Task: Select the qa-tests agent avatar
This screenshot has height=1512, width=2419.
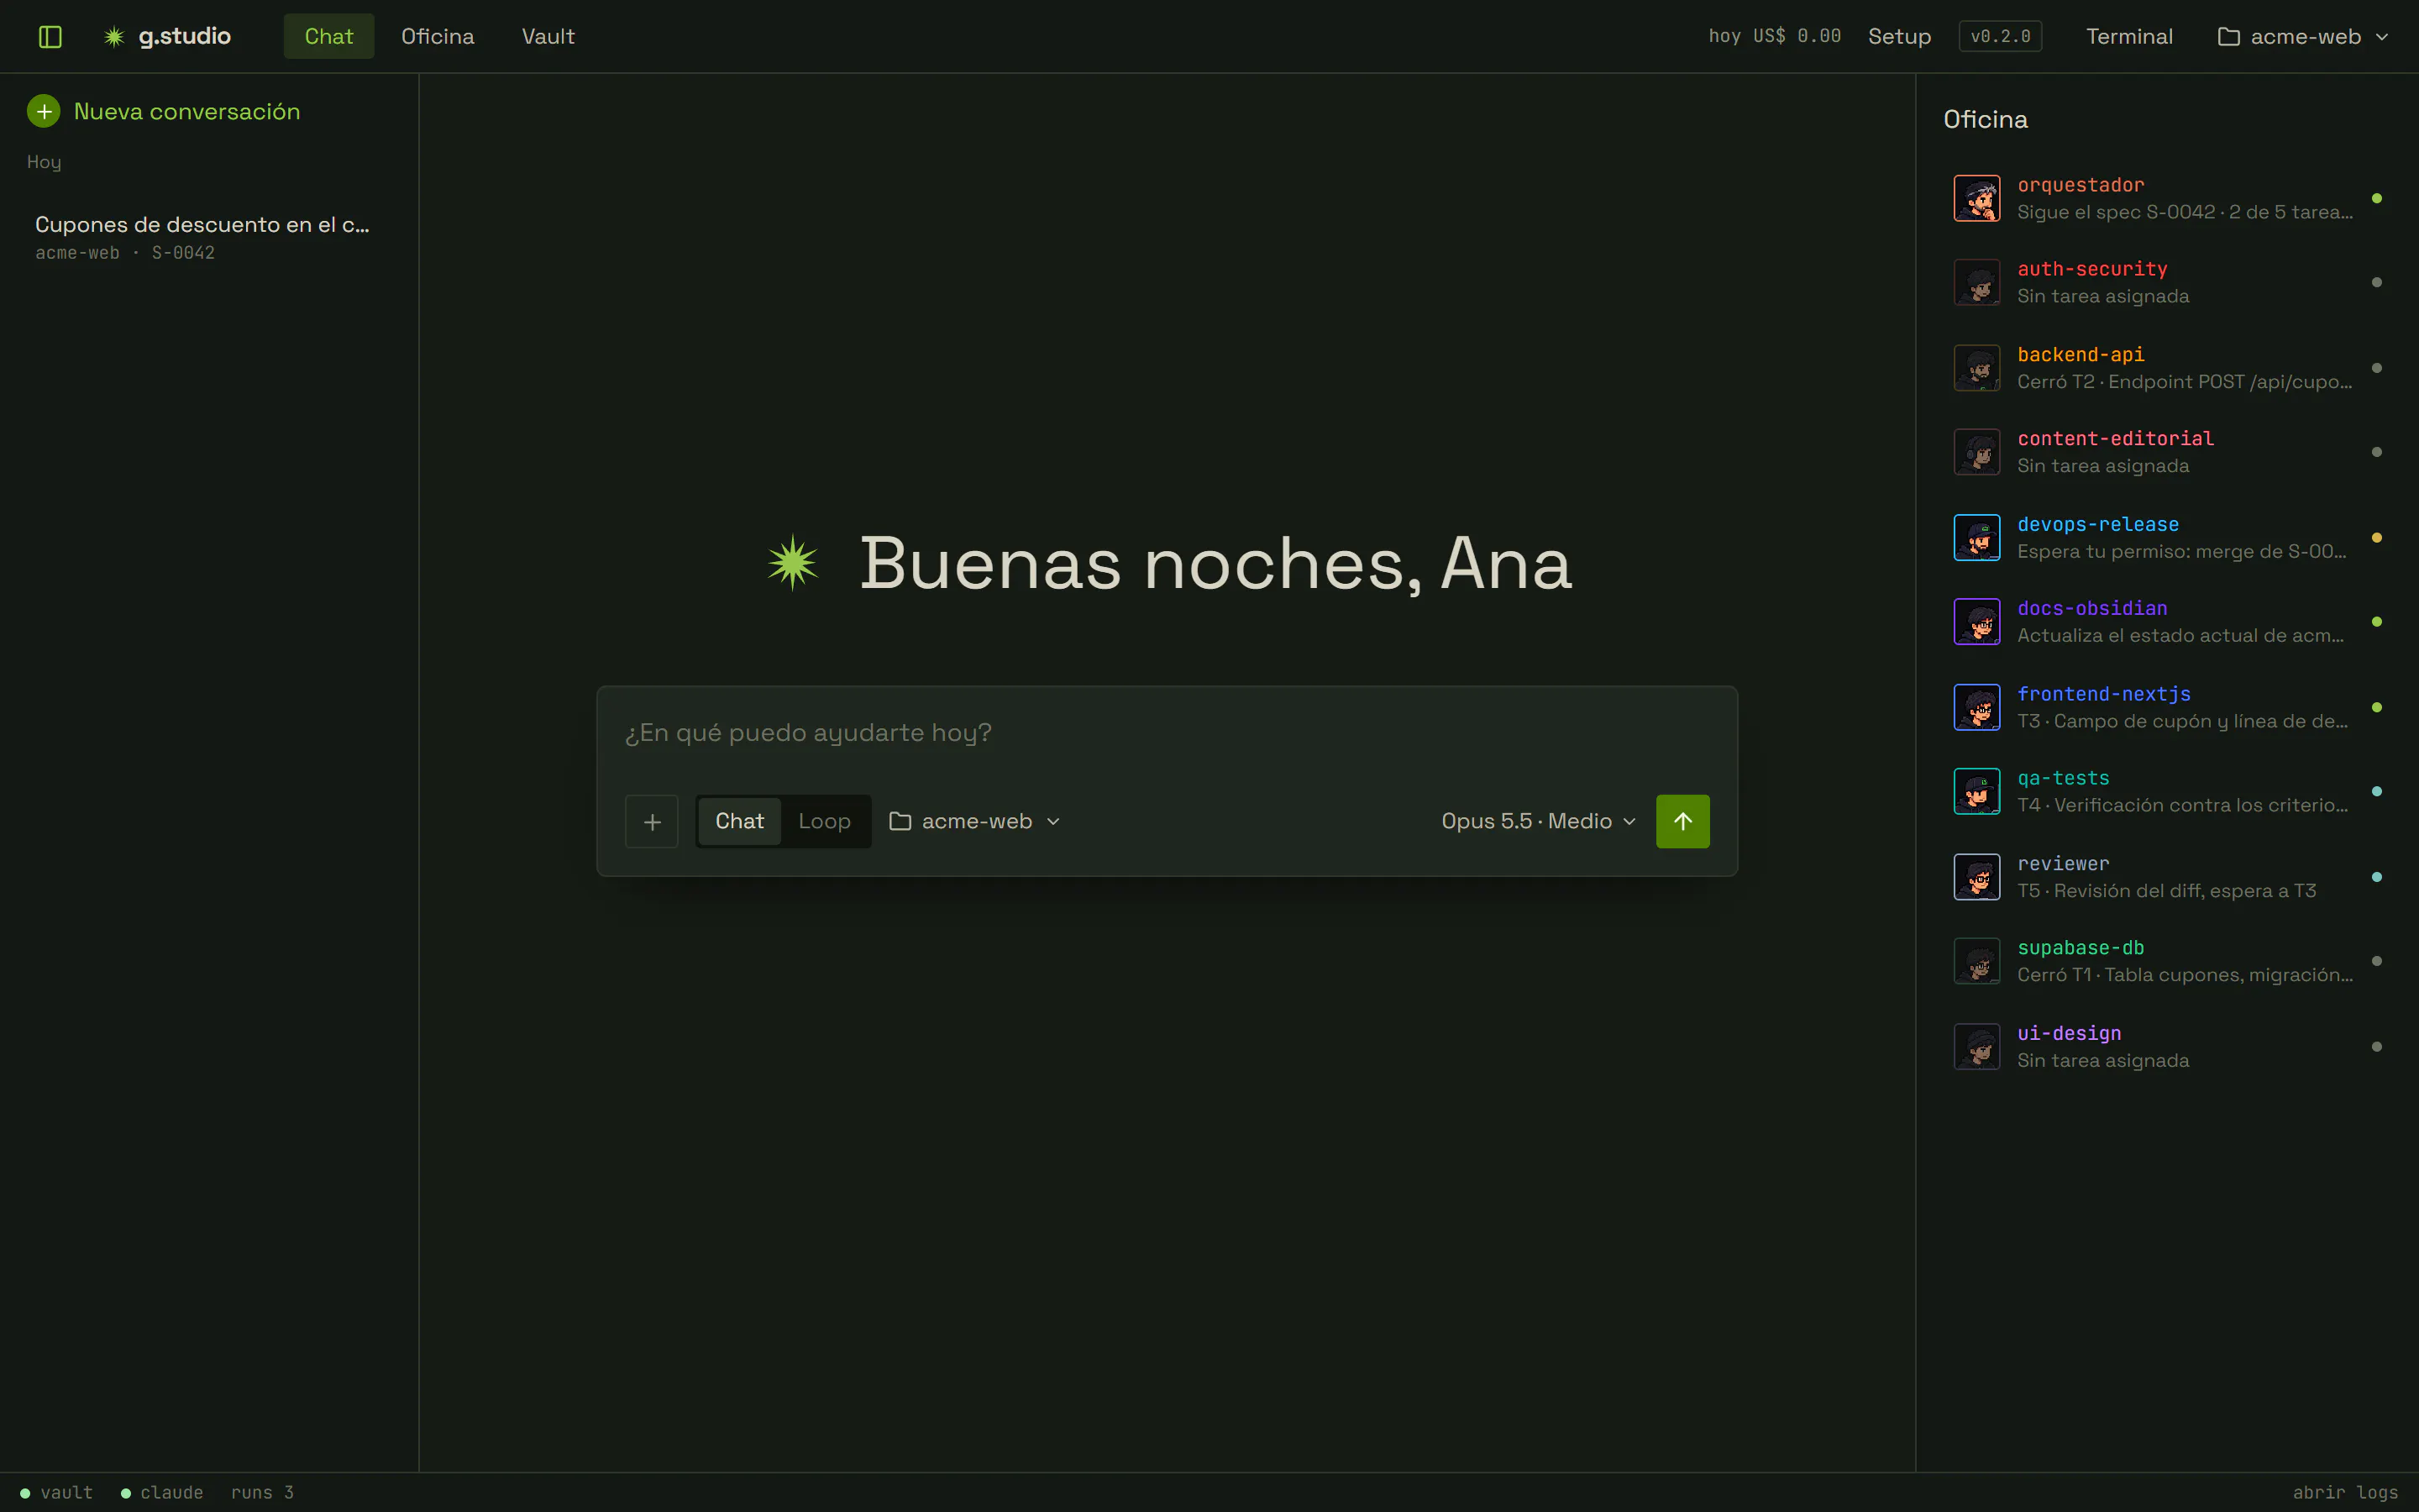Action: [x=1976, y=791]
